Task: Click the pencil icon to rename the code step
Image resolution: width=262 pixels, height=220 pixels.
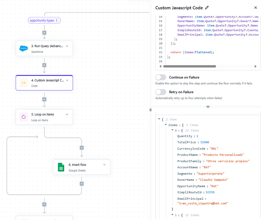Action: 207,8
